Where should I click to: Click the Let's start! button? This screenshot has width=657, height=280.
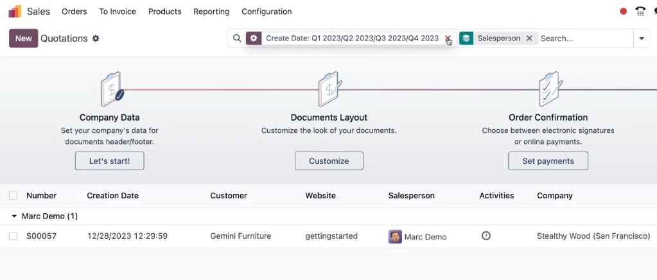tap(109, 161)
